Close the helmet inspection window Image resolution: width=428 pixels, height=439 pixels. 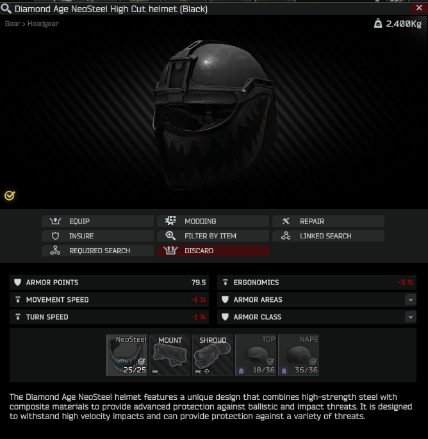pyautogui.click(x=419, y=8)
